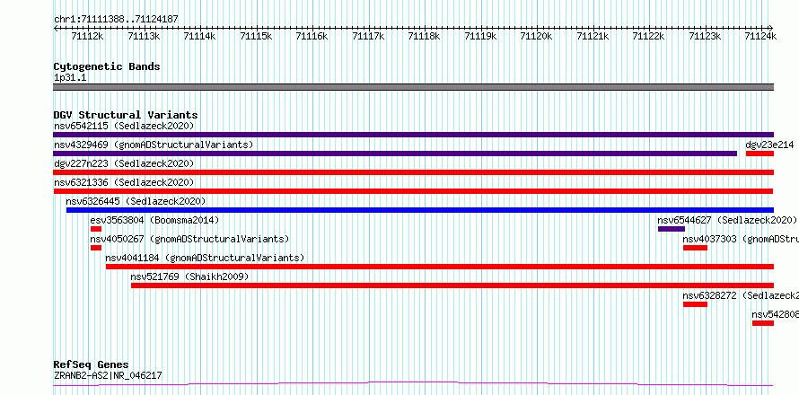799x395 pixels.
Task: Click the 71117k ruler tick label
Action: (368, 36)
